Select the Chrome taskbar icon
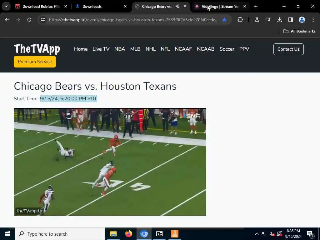Screen dimensions: 320x240 [x=144, y=234]
